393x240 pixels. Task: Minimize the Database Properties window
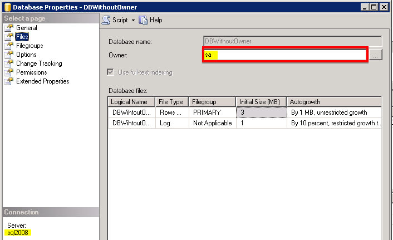coord(365,7)
